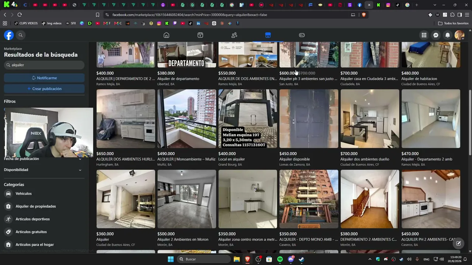Select the Artículos gratuitos category
The height and width of the screenshot is (265, 472).
click(43, 232)
